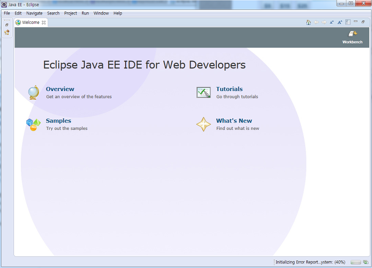Open the Project menu
The height and width of the screenshot is (268, 372).
(x=70, y=13)
